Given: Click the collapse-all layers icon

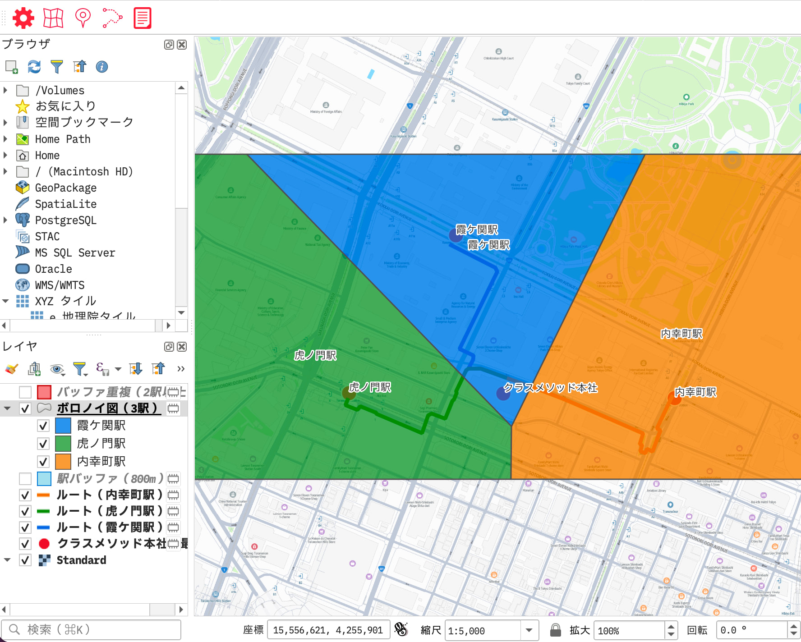Looking at the screenshot, I should [159, 369].
